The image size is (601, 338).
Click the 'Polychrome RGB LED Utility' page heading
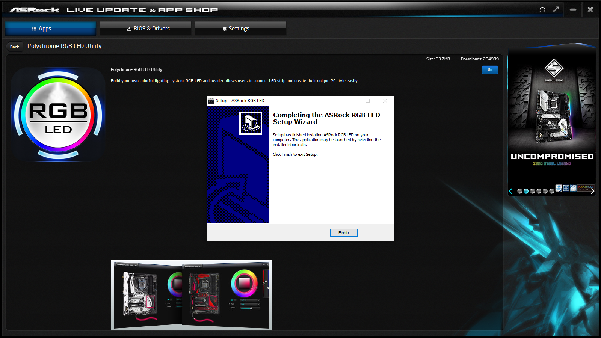(65, 46)
